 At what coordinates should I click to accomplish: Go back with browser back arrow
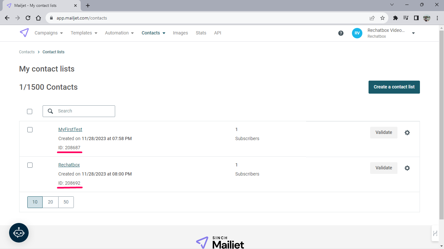click(7, 18)
